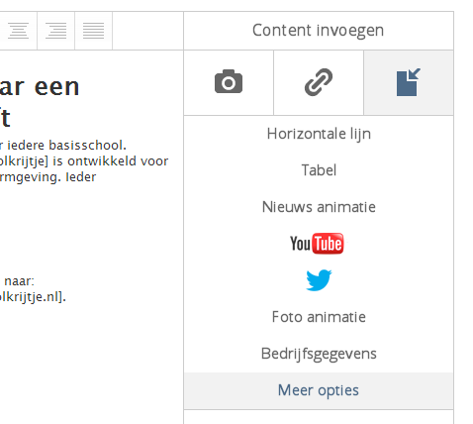Click the YouTube logo to insert video
Screen dimensions: 473x424
(x=317, y=244)
